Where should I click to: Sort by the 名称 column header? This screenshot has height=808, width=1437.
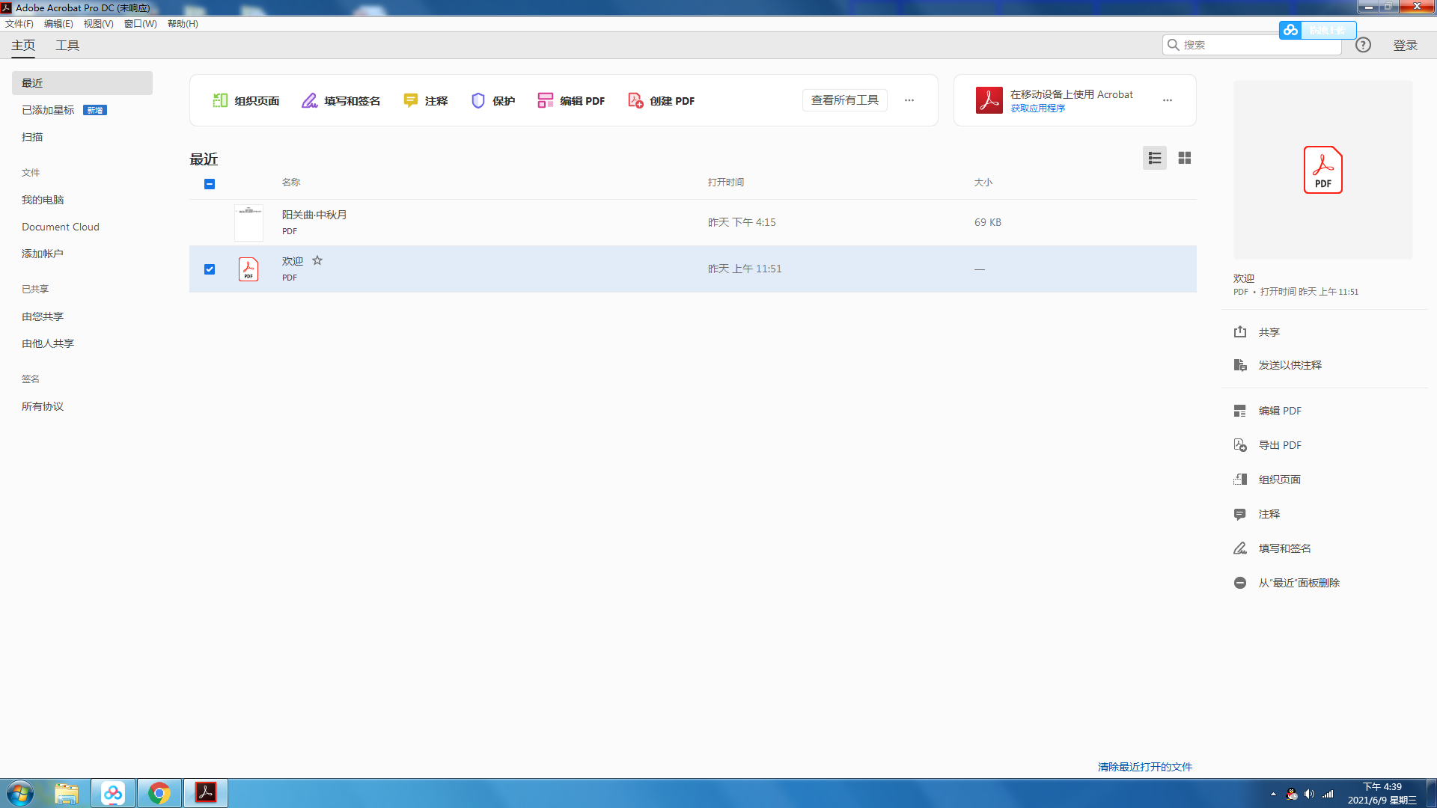tap(291, 183)
